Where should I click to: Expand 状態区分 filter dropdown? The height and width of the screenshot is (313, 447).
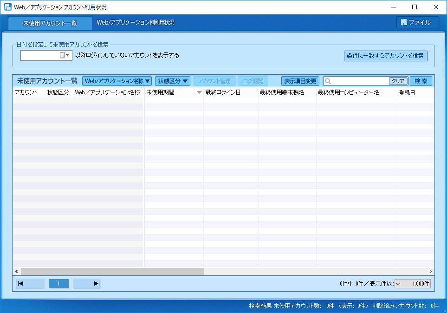click(x=173, y=81)
